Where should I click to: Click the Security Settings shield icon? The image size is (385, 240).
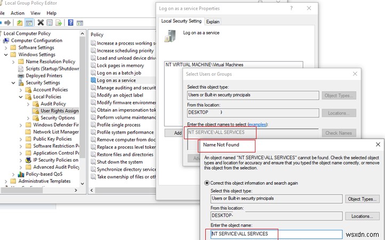pyautogui.click(x=21, y=83)
